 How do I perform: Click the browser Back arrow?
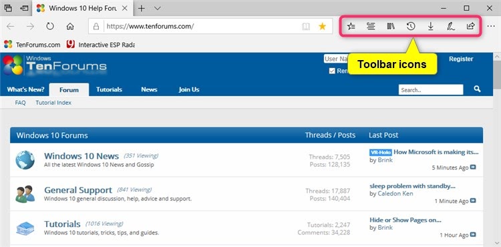coord(10,27)
